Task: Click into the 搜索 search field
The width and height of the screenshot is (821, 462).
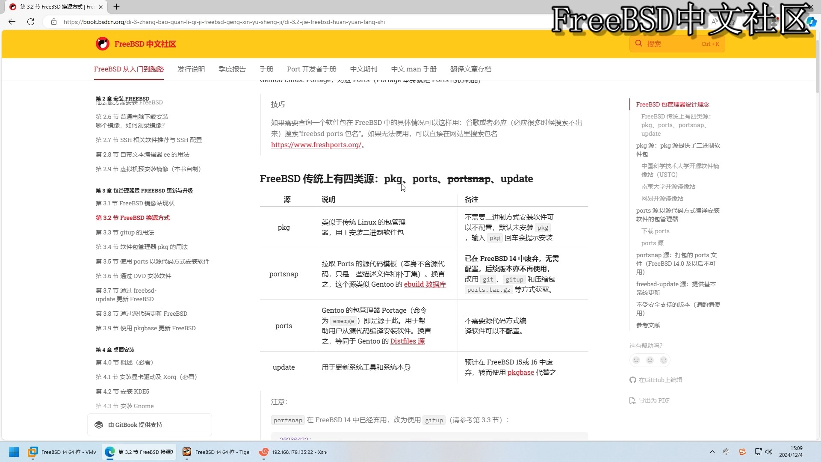Action: [x=677, y=44]
